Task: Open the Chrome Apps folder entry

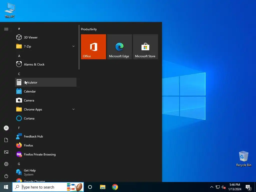Action: coord(46,109)
